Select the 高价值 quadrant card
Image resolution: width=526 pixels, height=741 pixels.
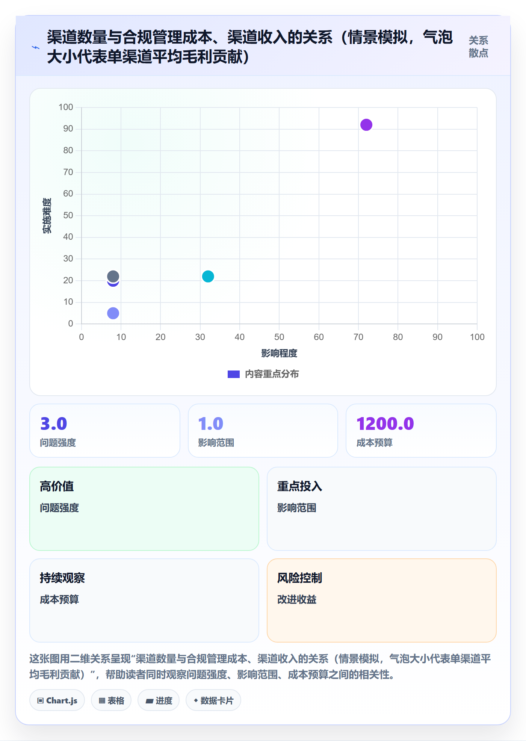pyautogui.click(x=144, y=509)
